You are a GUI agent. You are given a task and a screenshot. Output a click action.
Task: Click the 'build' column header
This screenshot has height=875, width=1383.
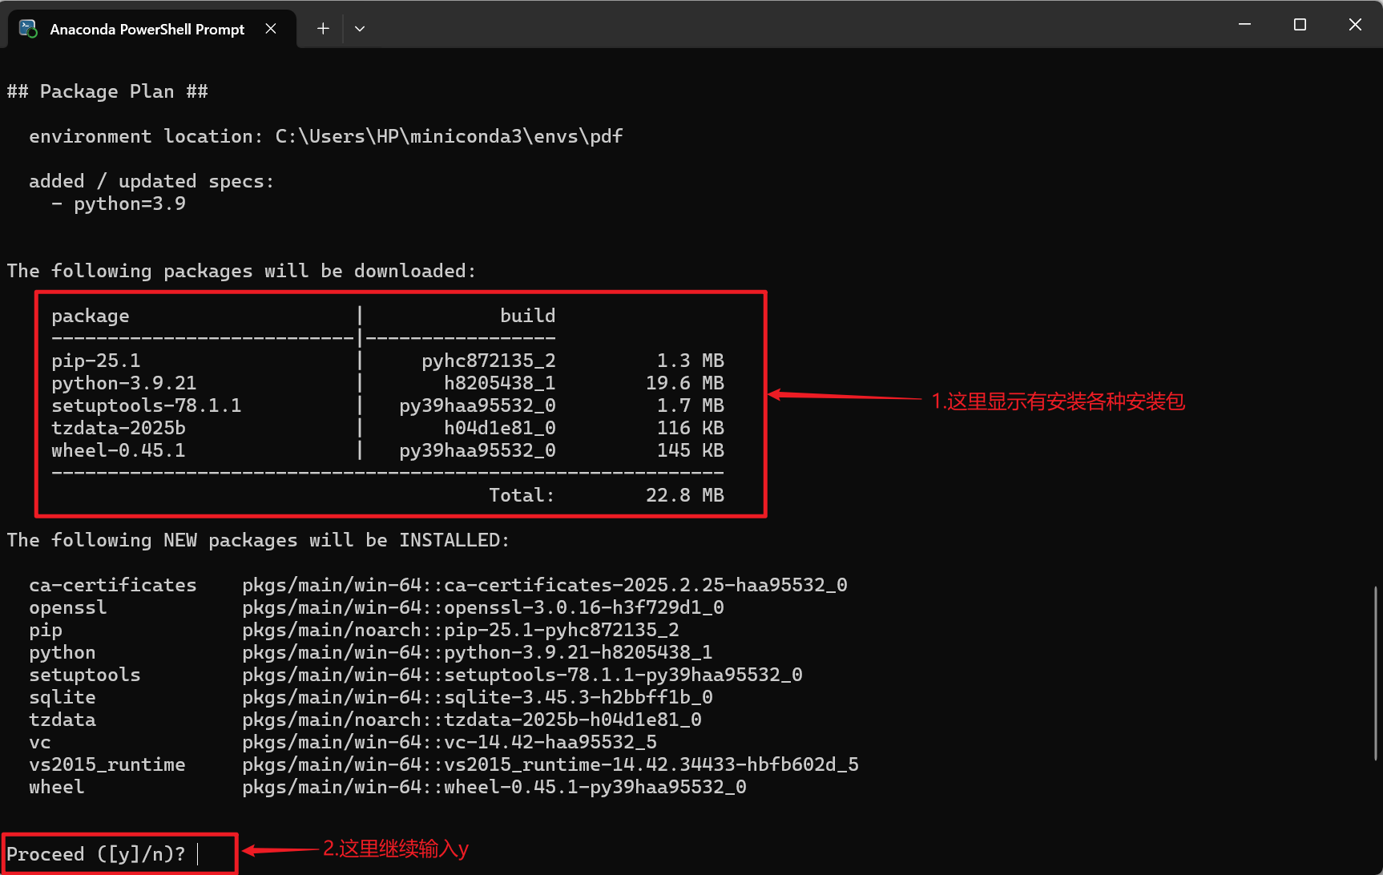528,316
